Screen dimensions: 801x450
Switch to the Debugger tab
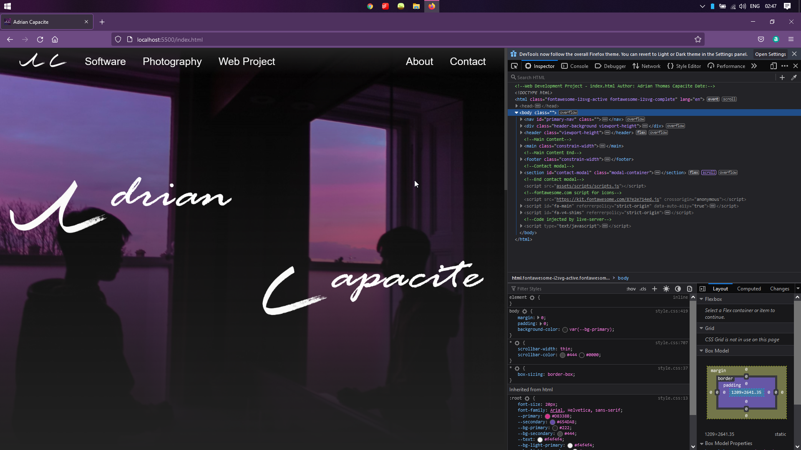pyautogui.click(x=610, y=66)
